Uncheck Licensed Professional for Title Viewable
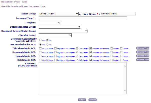This screenshot has width=151, height=103. pyautogui.click(x=91, y=48)
